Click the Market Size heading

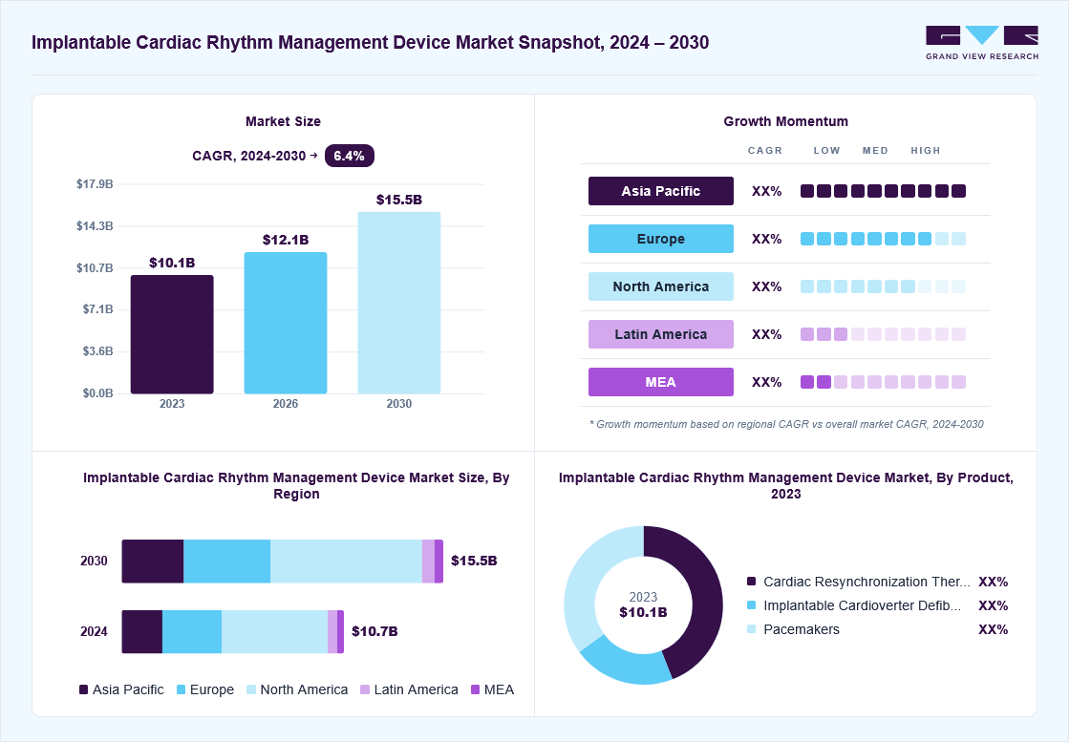pyautogui.click(x=283, y=121)
